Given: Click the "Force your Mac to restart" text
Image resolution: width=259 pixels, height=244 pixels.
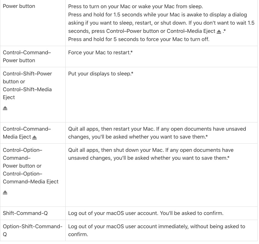Looking at the screenshot, I should click(x=100, y=52).
